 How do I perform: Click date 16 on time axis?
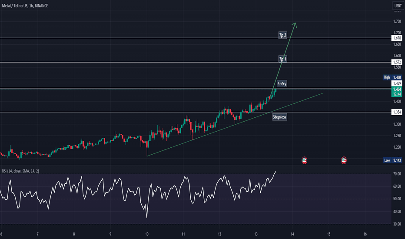[x=365, y=234]
